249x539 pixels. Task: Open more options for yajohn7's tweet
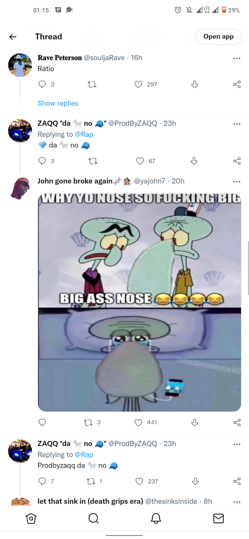[237, 182]
